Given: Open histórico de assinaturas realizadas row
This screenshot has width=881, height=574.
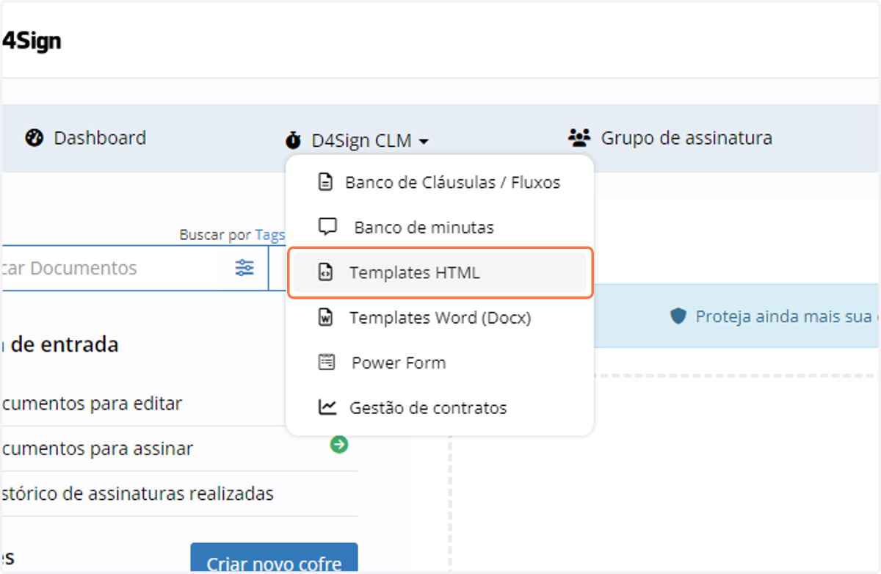Looking at the screenshot, I should (180, 493).
